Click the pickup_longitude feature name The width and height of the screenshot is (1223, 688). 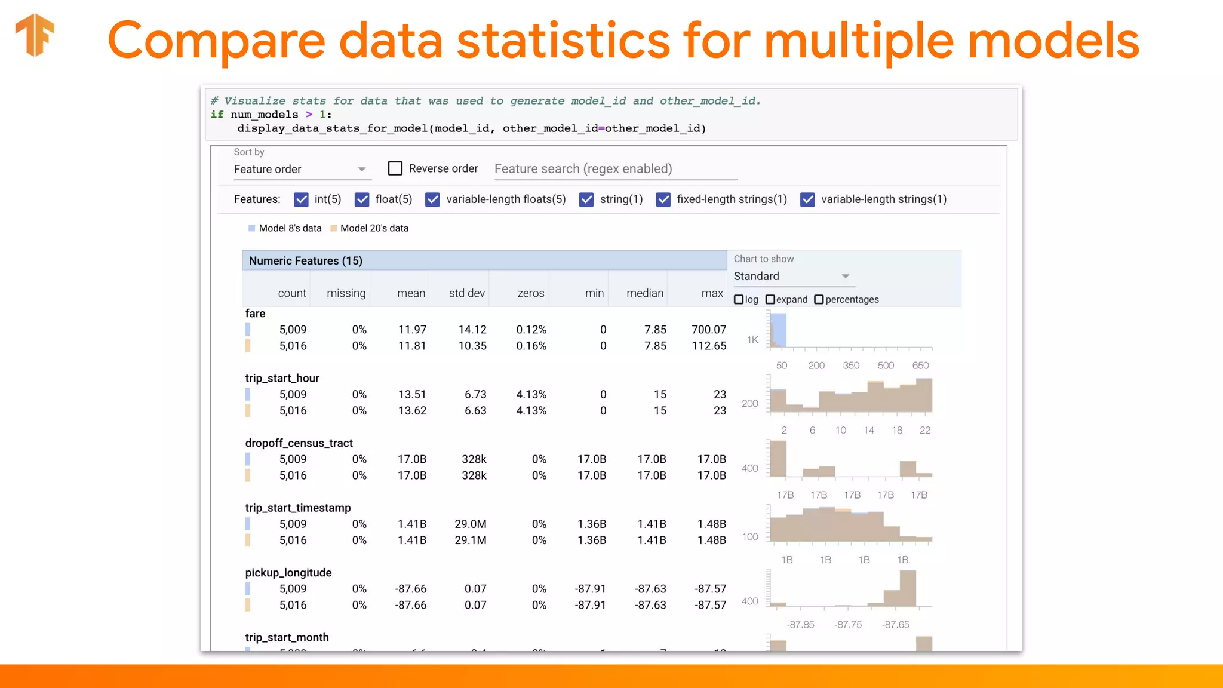(x=288, y=573)
